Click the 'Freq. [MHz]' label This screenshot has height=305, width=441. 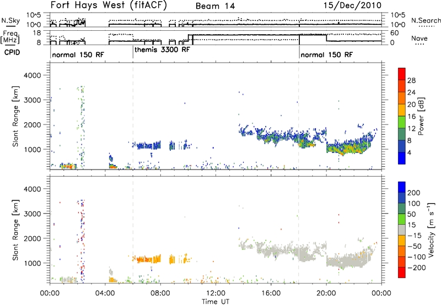click(10, 37)
